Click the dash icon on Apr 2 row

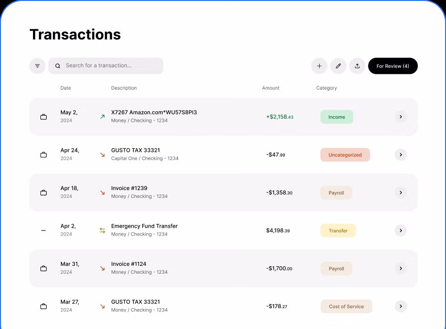click(x=44, y=230)
